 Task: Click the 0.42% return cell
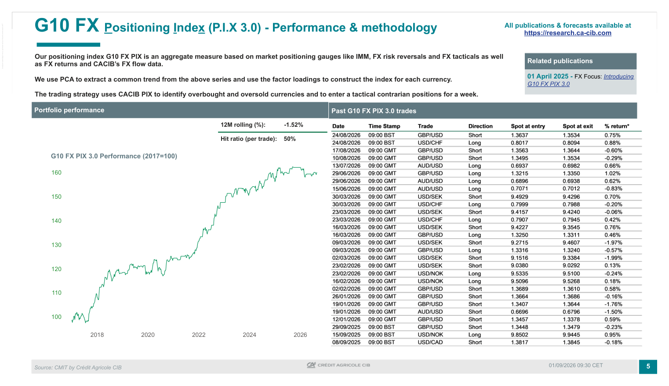coord(612,220)
